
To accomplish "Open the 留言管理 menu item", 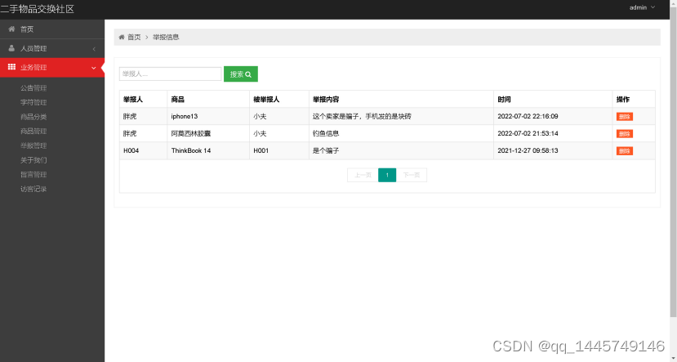I will (33, 175).
